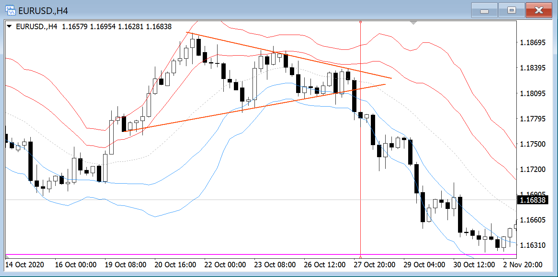Close the EURUSD chart window
Viewport: 558px width, 277px height.
pyautogui.click(x=539, y=11)
